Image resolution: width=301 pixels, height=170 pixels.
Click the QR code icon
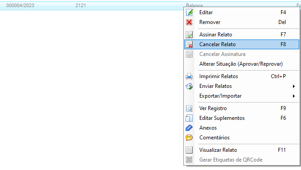pos(189,160)
